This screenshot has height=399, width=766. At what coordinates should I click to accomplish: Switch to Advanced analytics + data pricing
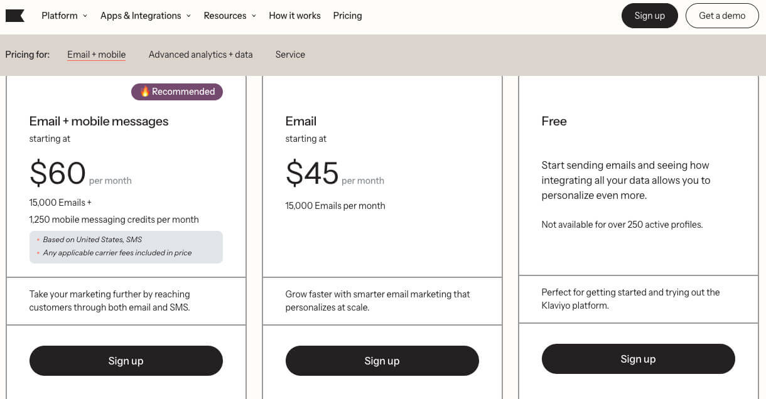[x=200, y=55]
